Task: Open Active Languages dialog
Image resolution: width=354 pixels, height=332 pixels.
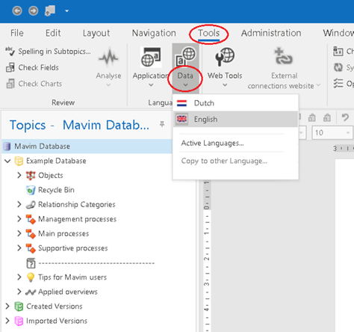Action: point(212,143)
